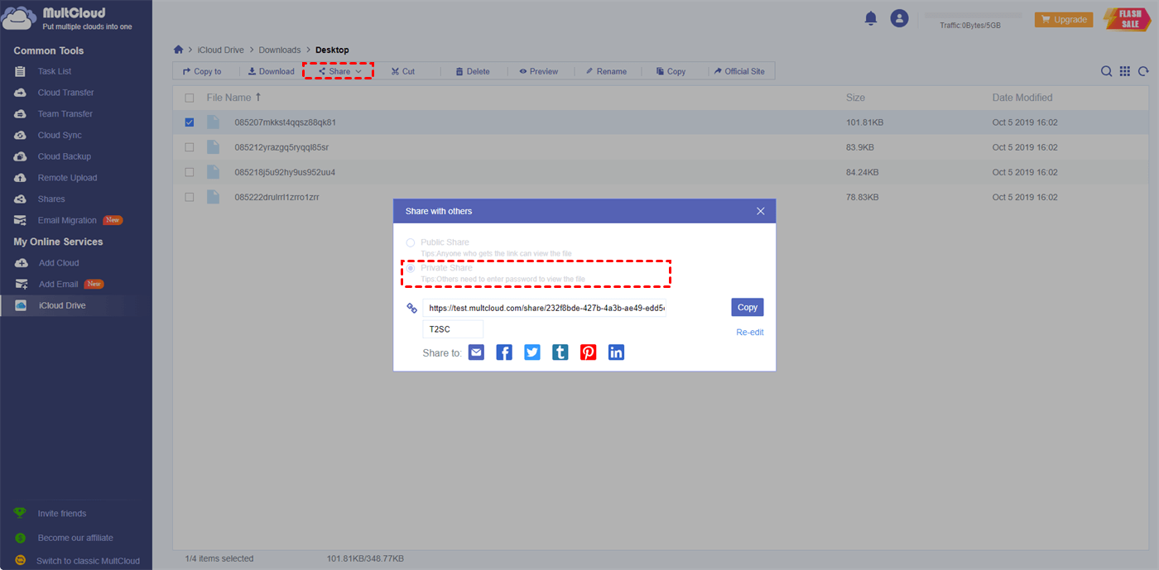
Task: Click Add Cloud
Action: pos(59,263)
